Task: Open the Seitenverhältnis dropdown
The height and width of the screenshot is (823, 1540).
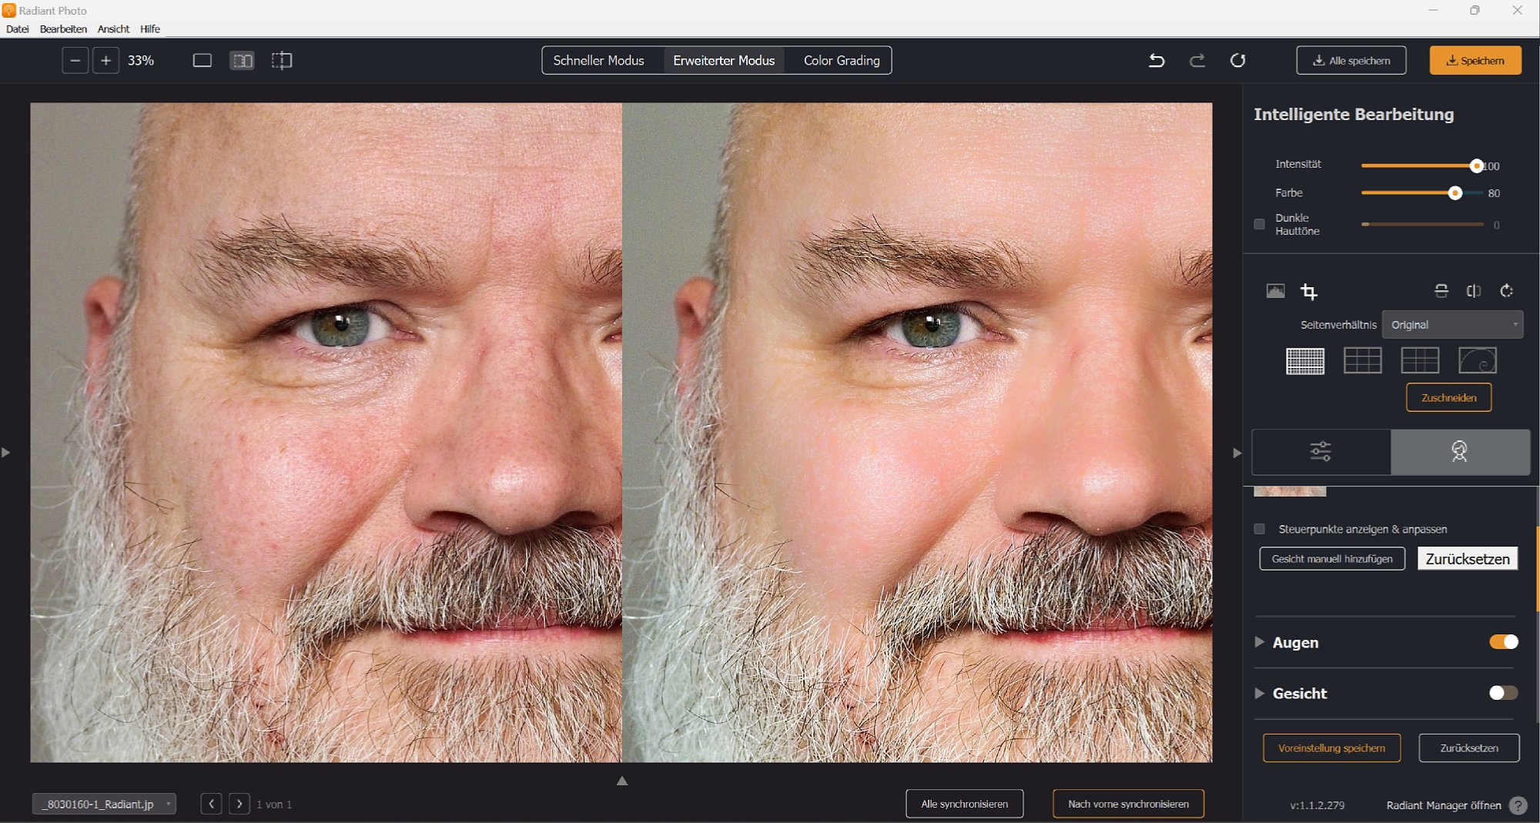Action: [1452, 325]
